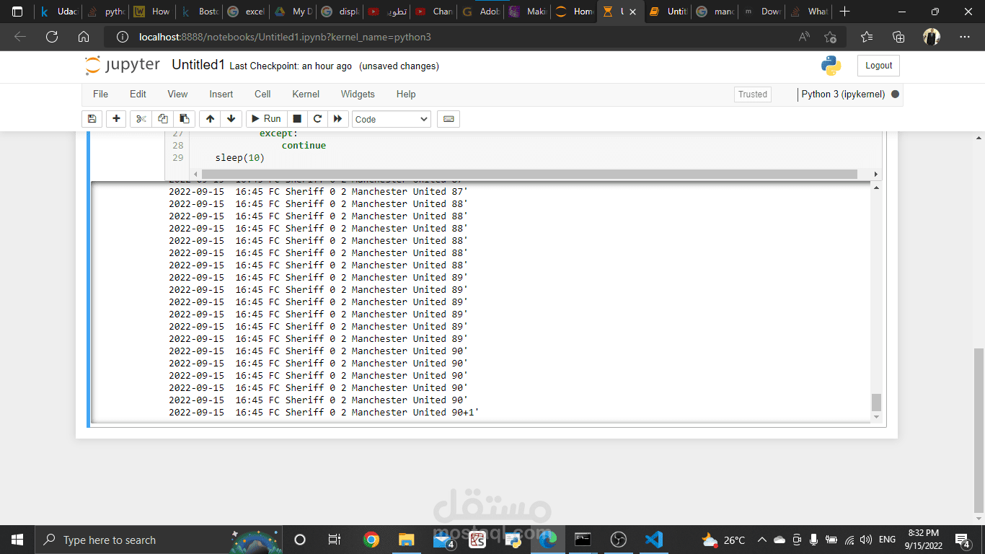
Task: Click the browser back arrow
Action: (20, 37)
